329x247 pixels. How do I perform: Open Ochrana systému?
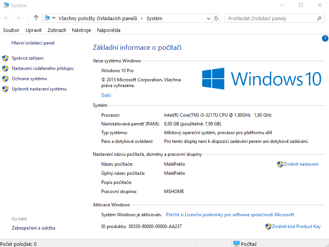(x=29, y=79)
